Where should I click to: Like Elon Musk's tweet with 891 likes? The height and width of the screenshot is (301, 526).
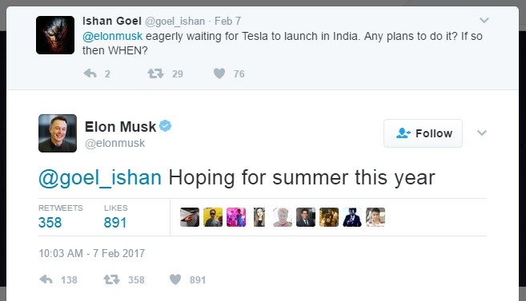(175, 279)
